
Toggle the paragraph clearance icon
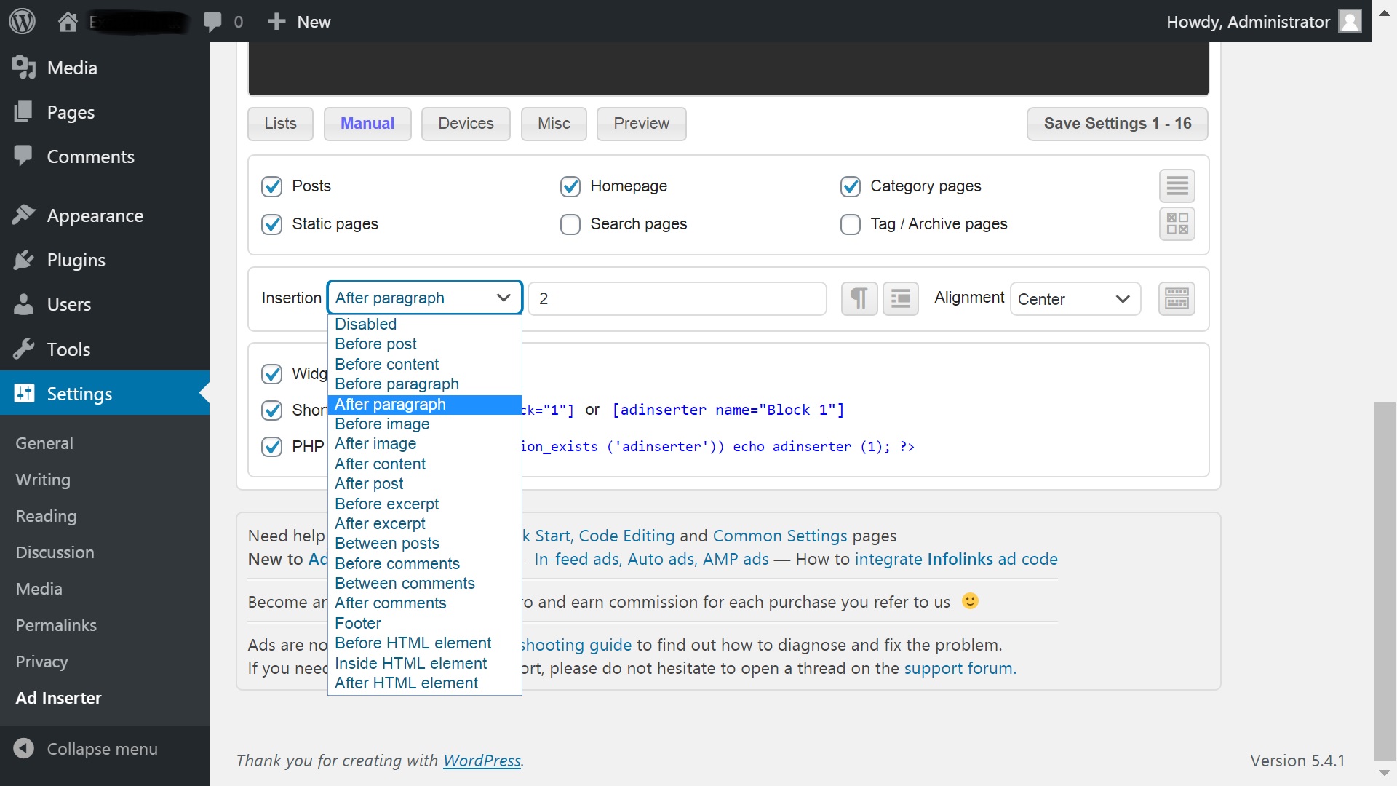(900, 298)
